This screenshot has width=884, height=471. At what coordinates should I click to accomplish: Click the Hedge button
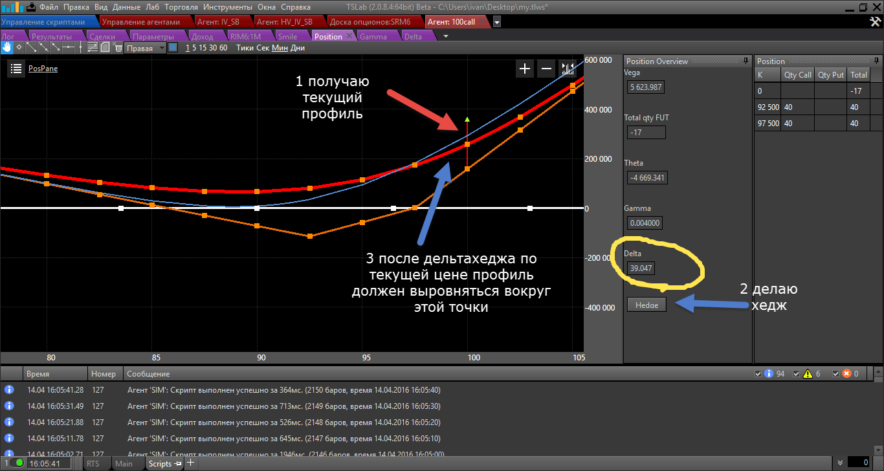(x=646, y=305)
